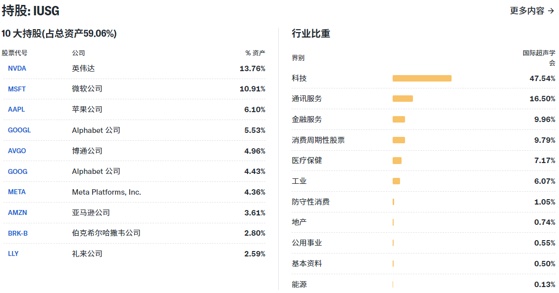Click the 通讯服务 sector bar
The height and width of the screenshot is (293, 559).
point(403,99)
